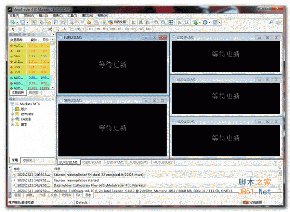The width and height of the screenshot is (290, 212).
Task: Click the New Chart toolbar icon
Action: tap(13, 22)
